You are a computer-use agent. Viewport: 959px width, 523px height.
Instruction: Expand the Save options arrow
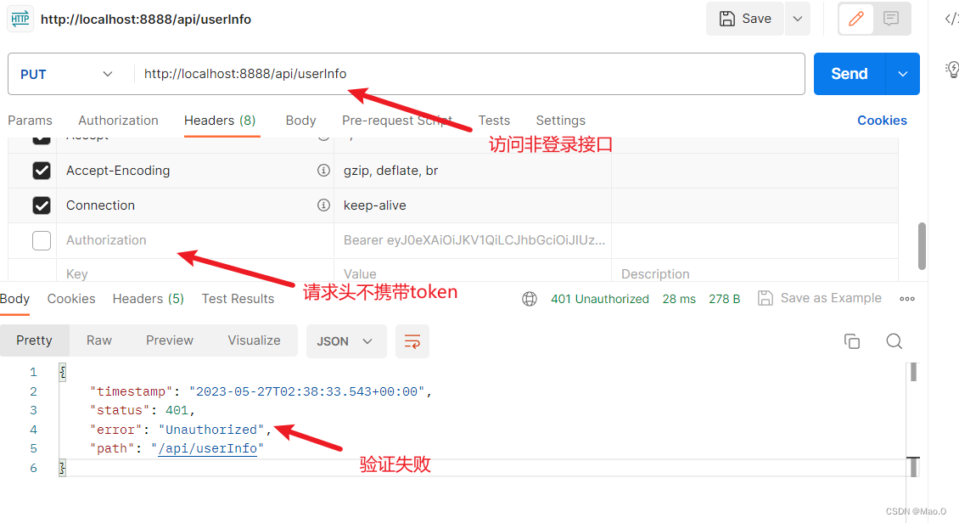point(798,19)
